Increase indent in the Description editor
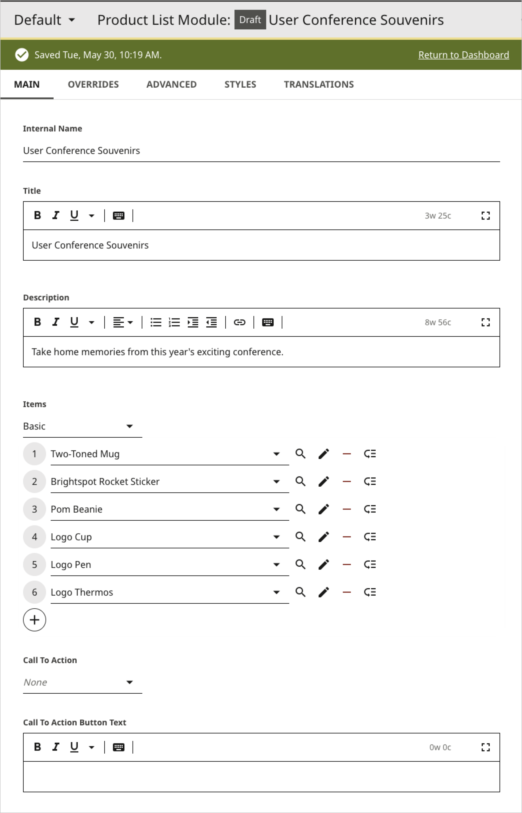 [x=193, y=323]
